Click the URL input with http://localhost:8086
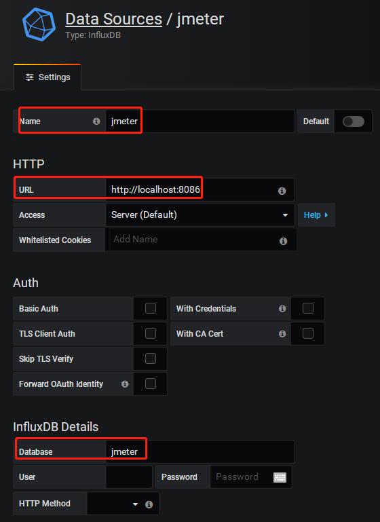The height and width of the screenshot is (522, 380). (x=200, y=190)
